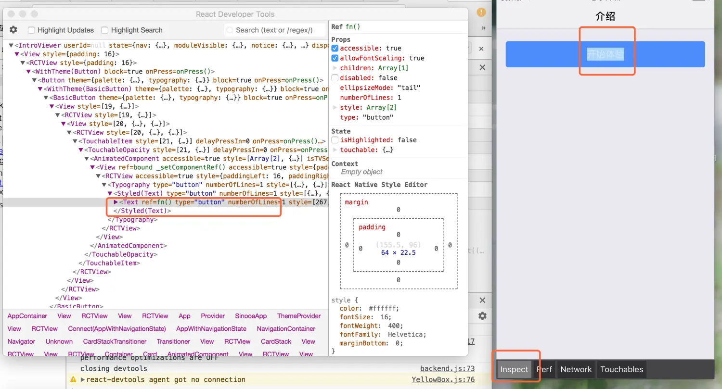This screenshot has height=389, width=722.
Task: Collapse the BasicButton node arrow
Action: (x=46, y=98)
